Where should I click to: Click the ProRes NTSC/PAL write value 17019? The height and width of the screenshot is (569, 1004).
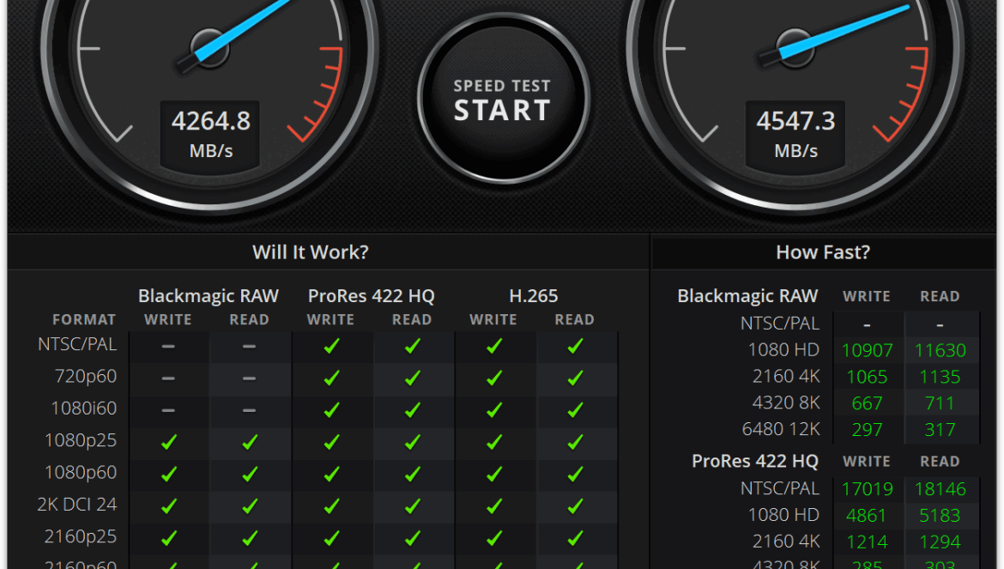point(867,489)
